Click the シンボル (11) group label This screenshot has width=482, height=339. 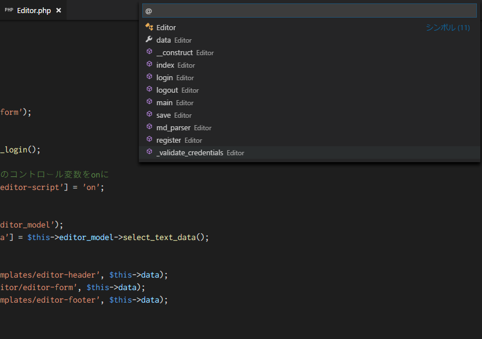pos(447,28)
